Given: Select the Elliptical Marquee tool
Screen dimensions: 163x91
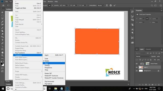Looking at the screenshot, I should pyautogui.click(x=2, y=15).
